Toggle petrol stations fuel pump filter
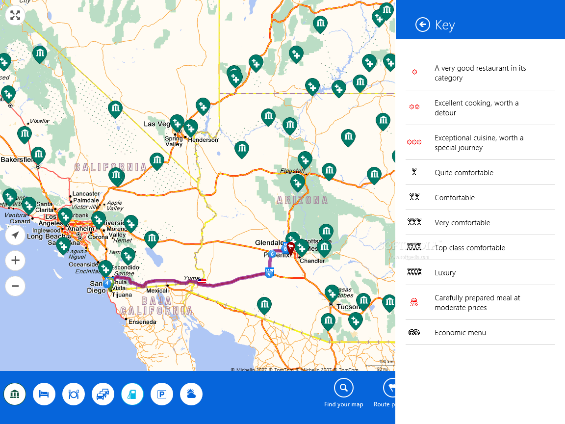 coord(132,394)
